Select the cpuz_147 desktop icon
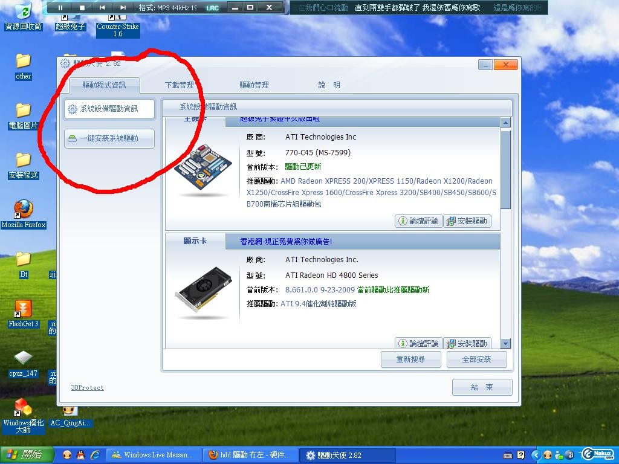619x464 pixels. [24, 364]
